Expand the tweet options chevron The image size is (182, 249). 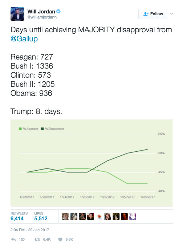tap(171, 14)
